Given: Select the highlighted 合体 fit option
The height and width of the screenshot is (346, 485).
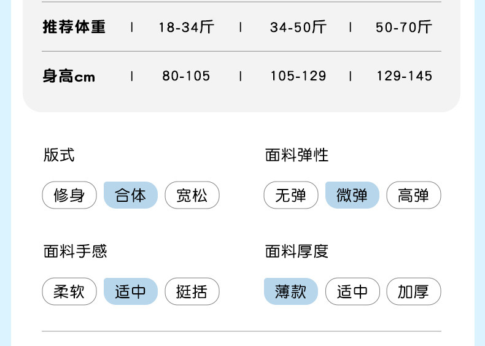Looking at the screenshot, I should (x=131, y=195).
